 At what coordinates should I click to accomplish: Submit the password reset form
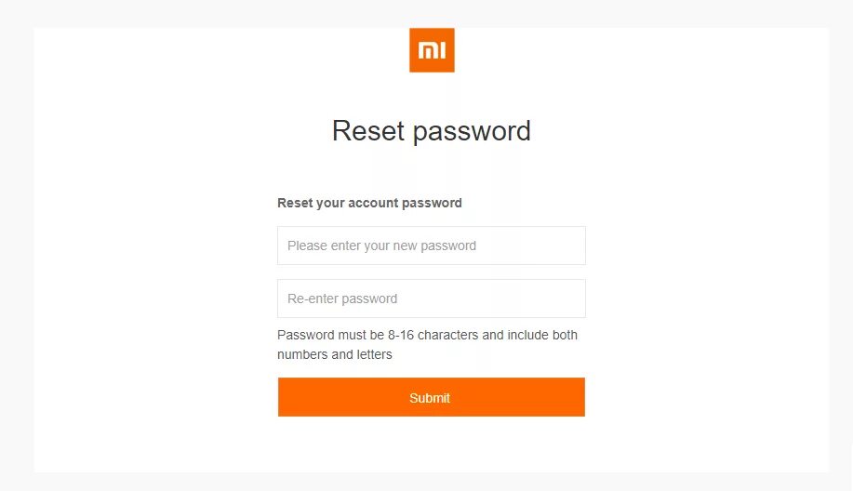tap(431, 397)
